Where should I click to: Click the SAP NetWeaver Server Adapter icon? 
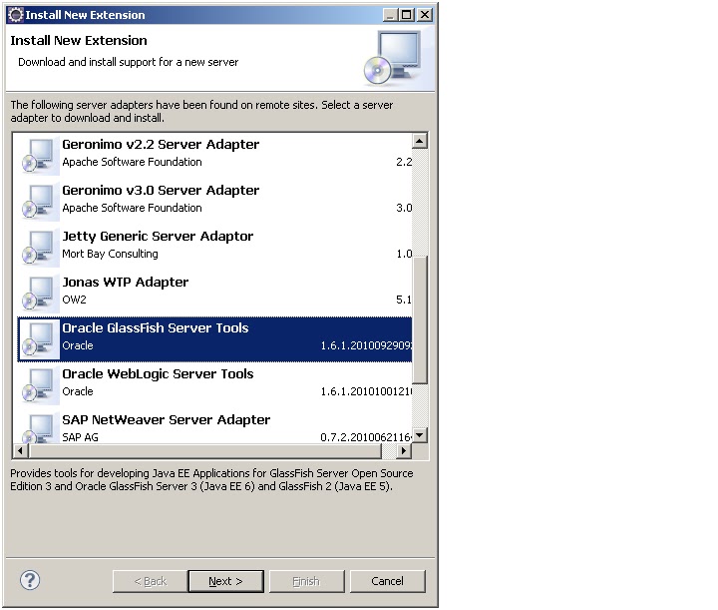[x=40, y=427]
